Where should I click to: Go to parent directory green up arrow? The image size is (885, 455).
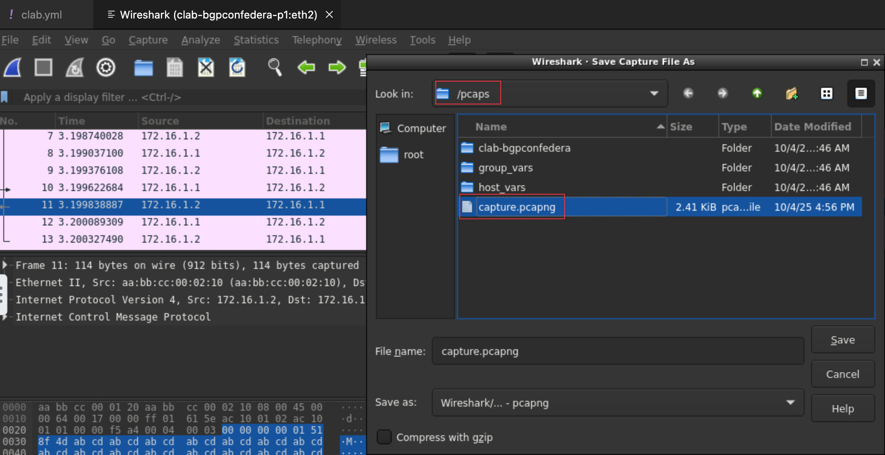757,93
